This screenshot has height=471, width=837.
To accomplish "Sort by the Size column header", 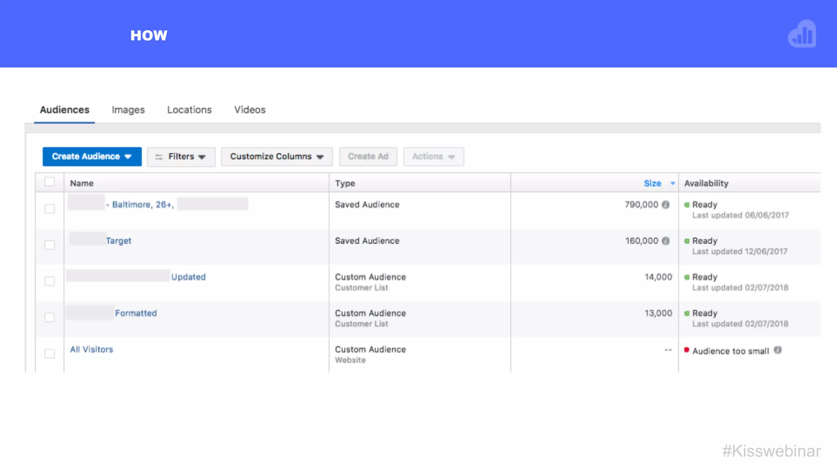I will click(x=652, y=184).
